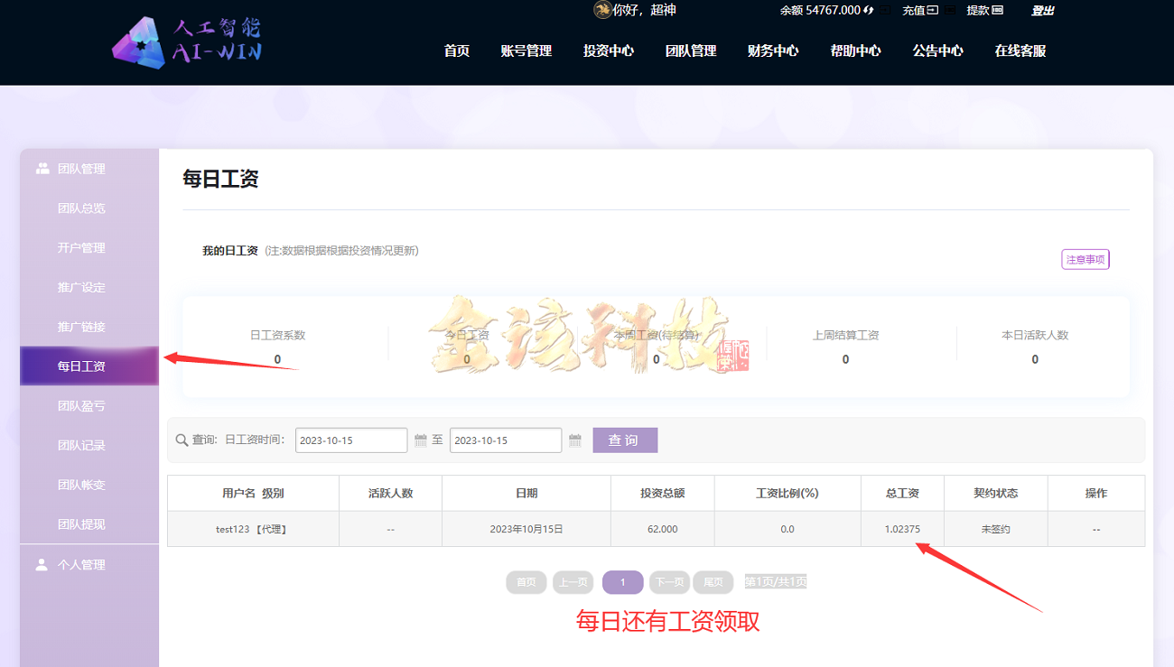Open the start date calendar icon
Image resolution: width=1174 pixels, height=667 pixels.
420,440
